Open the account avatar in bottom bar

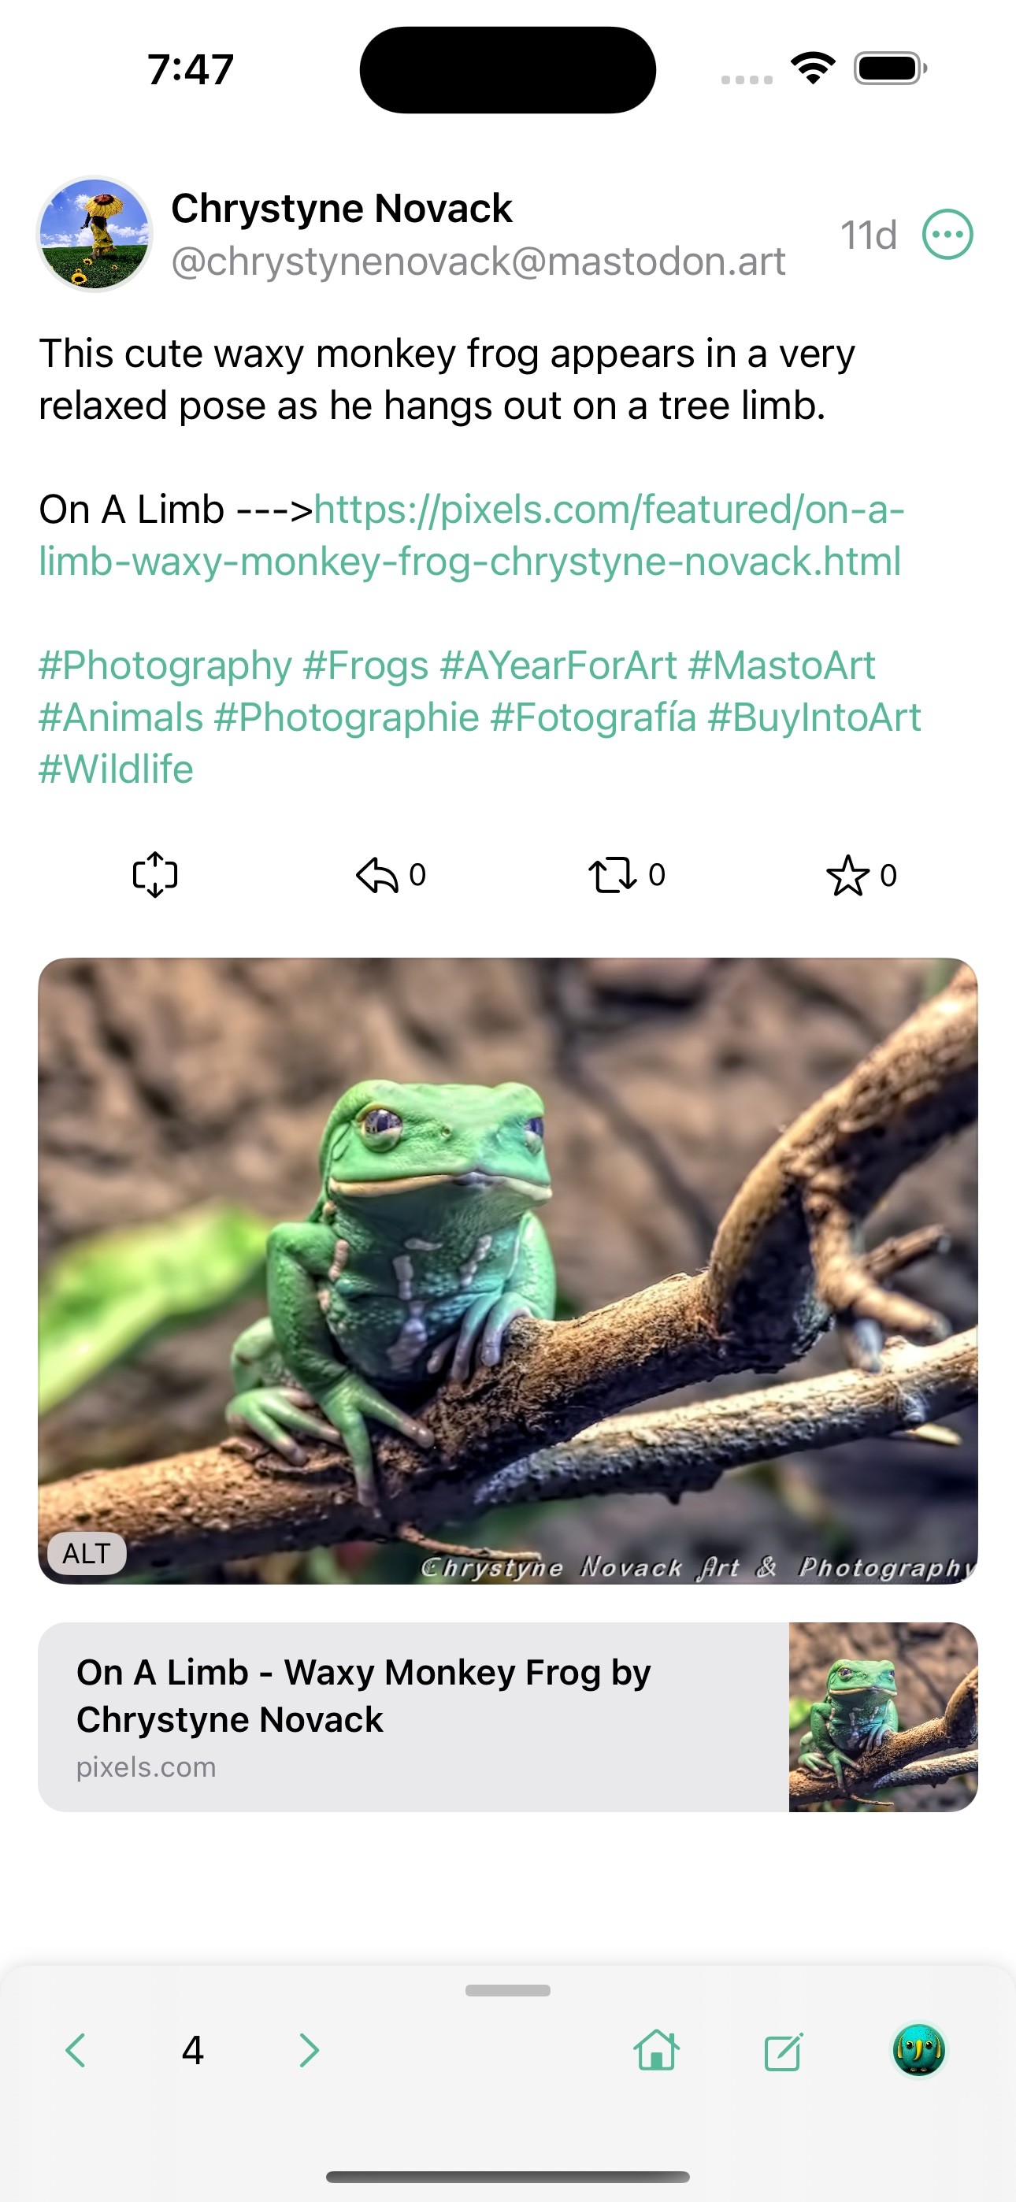tap(918, 2050)
